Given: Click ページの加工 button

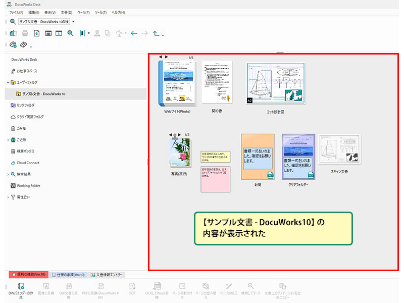Looking at the screenshot, I should click(229, 289).
